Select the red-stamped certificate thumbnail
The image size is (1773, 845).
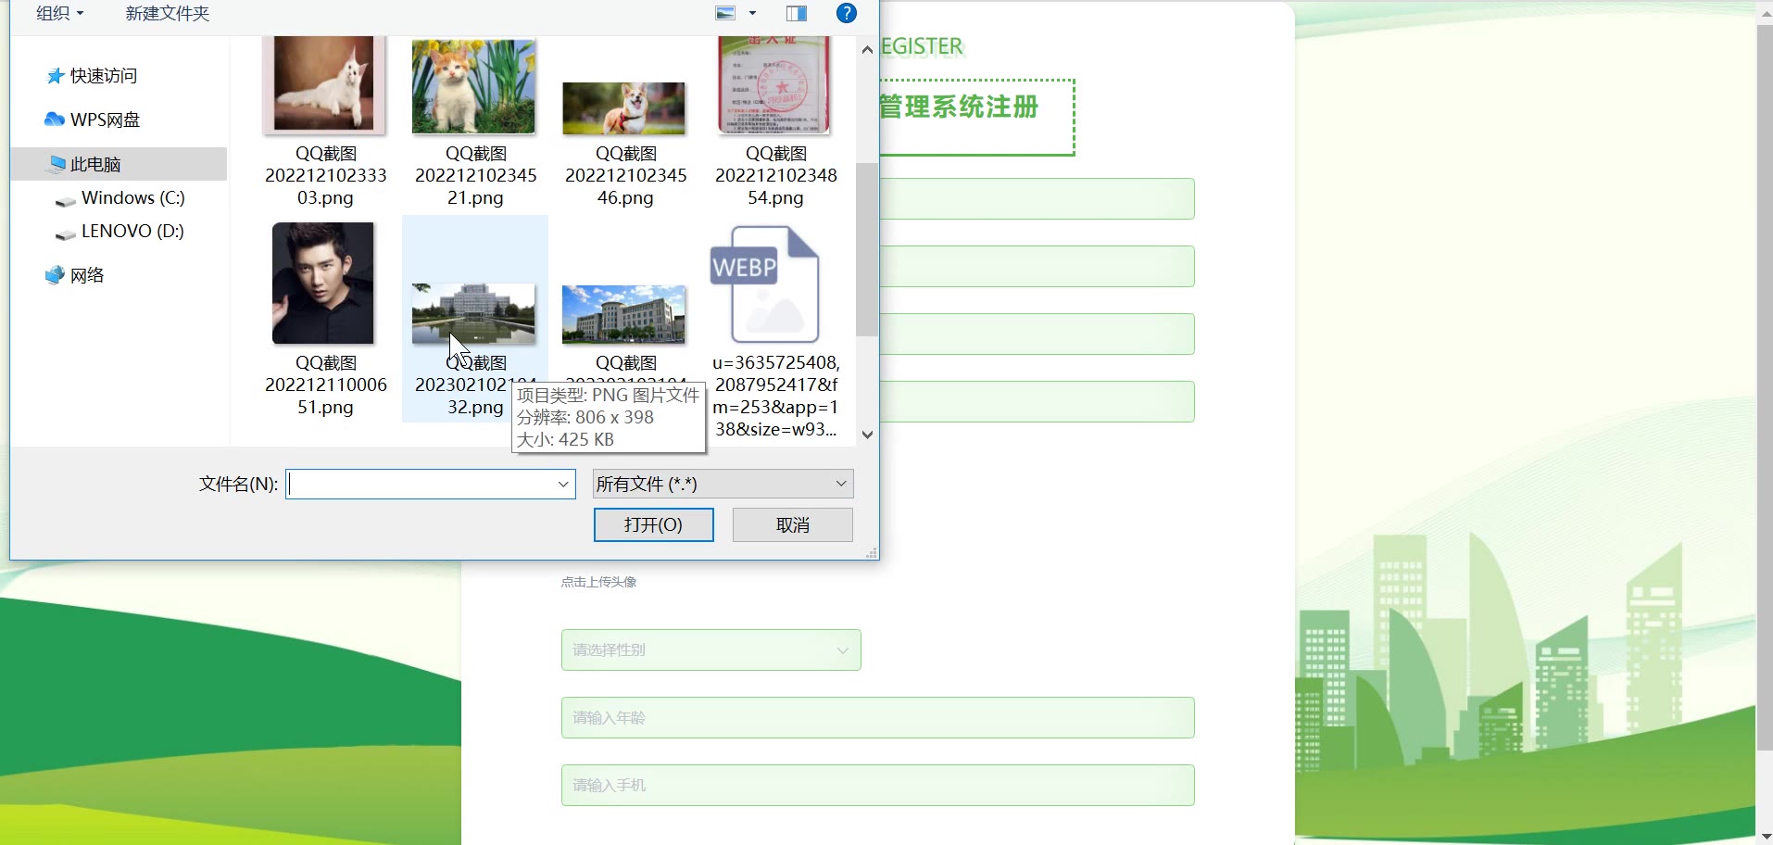pos(774,85)
